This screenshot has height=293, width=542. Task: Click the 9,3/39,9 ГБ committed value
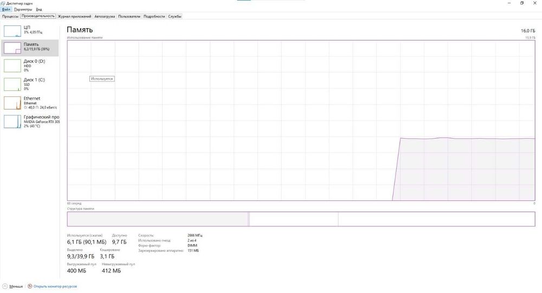click(x=81, y=256)
